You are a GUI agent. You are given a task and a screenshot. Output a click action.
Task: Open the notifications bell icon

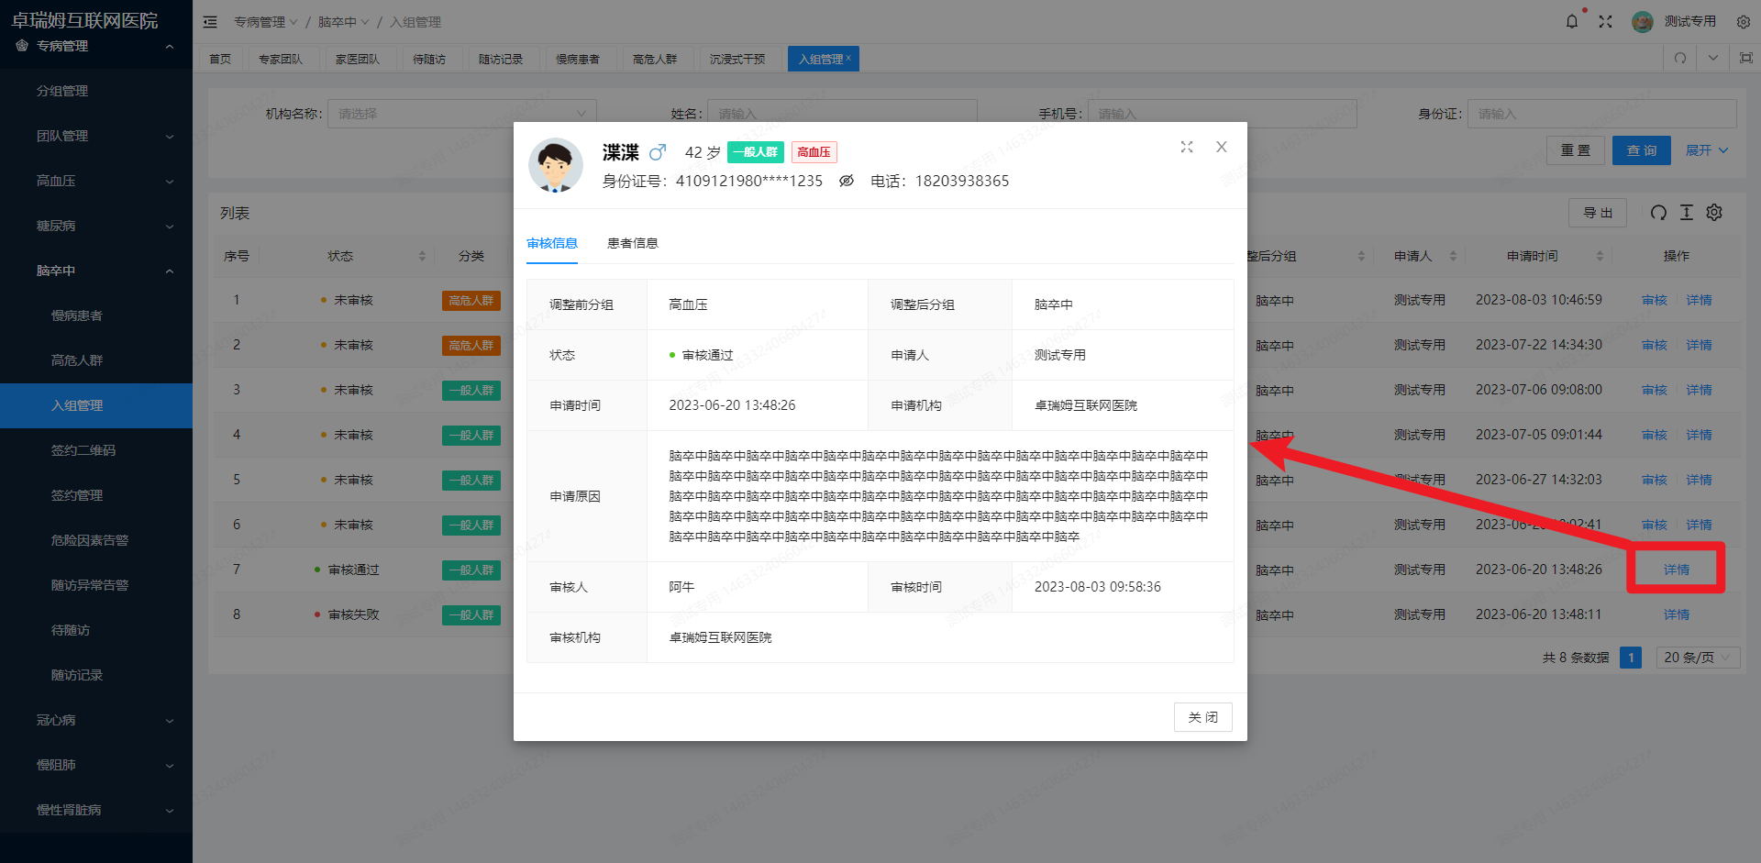[x=1572, y=20]
